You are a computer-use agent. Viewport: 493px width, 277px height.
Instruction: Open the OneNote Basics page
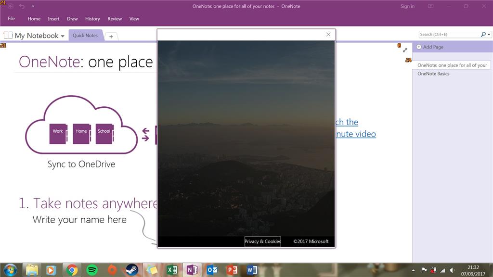(433, 74)
